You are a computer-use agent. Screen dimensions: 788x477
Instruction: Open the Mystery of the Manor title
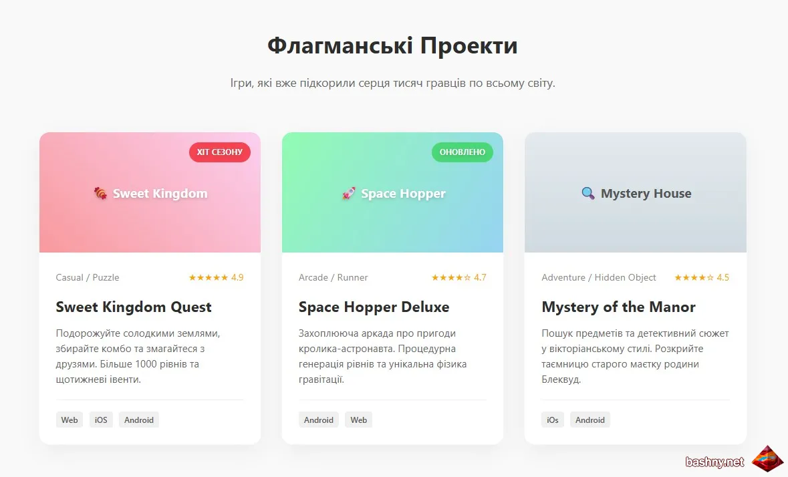pyautogui.click(x=619, y=307)
